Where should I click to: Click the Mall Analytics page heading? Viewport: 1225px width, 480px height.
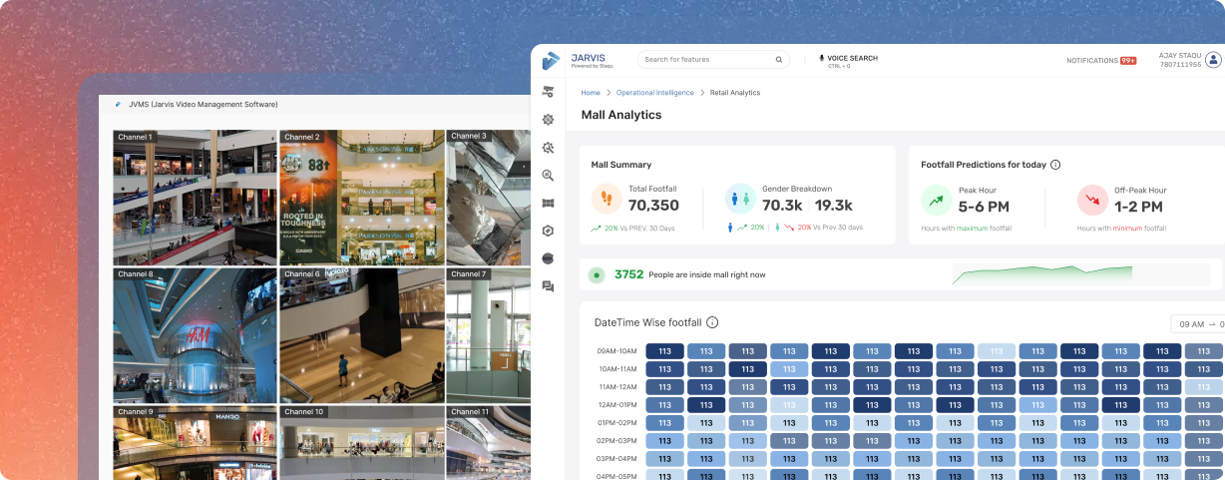621,115
